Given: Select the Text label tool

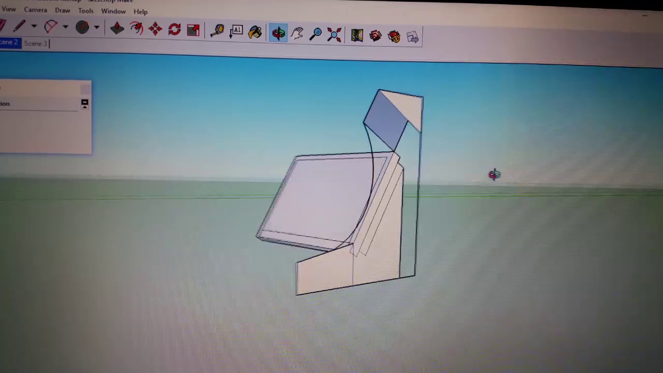Looking at the screenshot, I should (237, 31).
